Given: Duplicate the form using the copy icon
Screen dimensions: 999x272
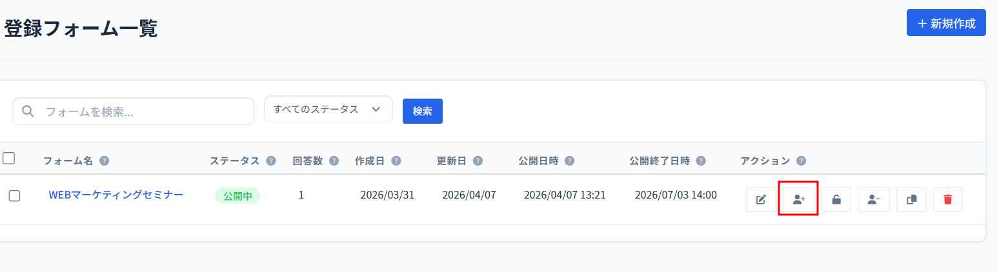Looking at the screenshot, I should click(x=911, y=199).
